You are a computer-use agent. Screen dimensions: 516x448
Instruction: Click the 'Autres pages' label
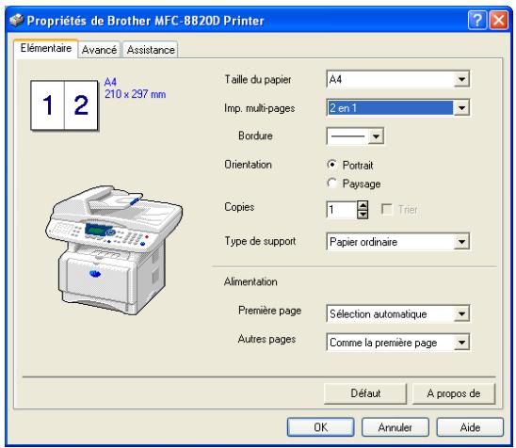[x=266, y=339]
